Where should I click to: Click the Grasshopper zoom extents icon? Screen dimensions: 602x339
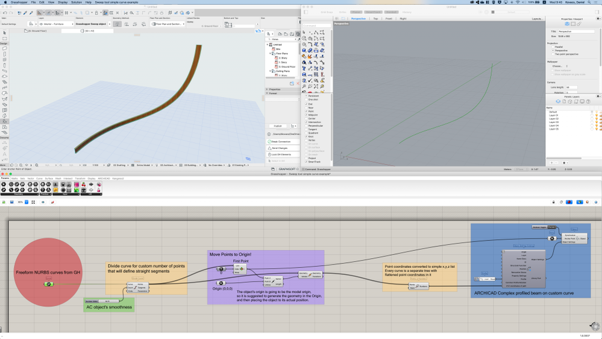coord(34,202)
